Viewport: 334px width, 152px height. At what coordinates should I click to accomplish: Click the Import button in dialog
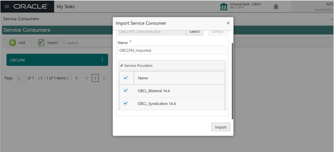point(221,127)
